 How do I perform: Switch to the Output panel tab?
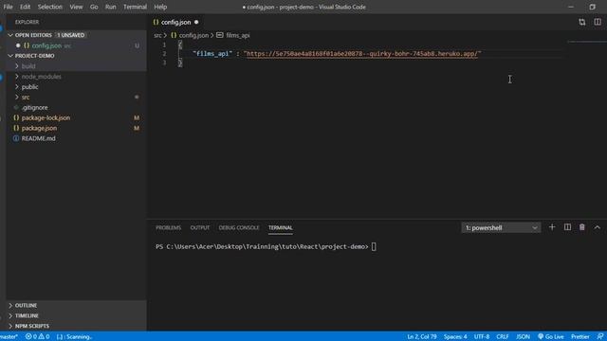200,227
